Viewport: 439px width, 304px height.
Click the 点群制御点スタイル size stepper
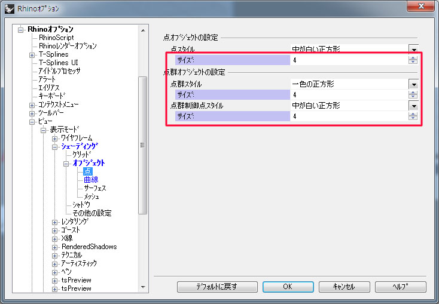pos(413,116)
